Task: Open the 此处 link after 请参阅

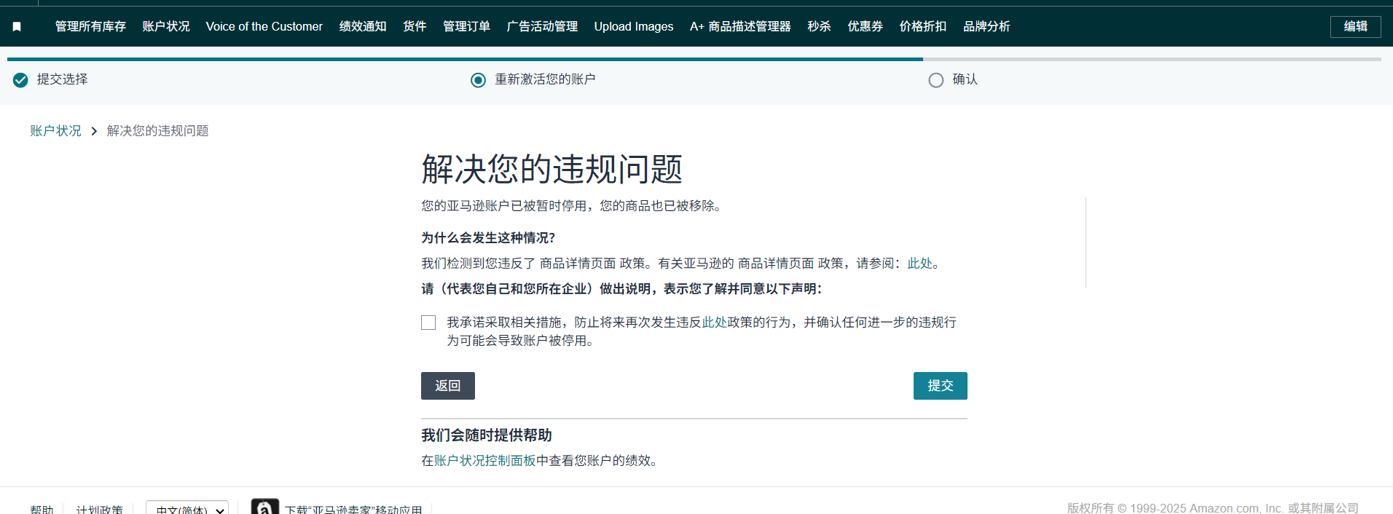Action: (919, 264)
